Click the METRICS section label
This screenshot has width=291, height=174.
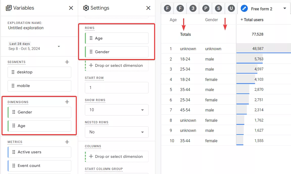(x=15, y=142)
